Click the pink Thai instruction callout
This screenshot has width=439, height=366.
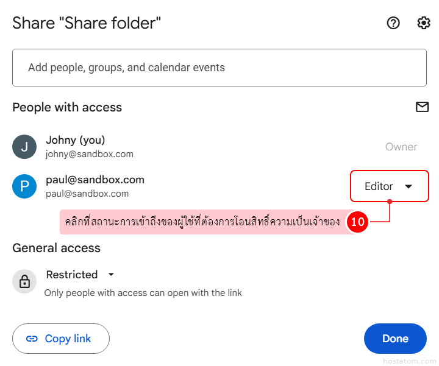[202, 222]
